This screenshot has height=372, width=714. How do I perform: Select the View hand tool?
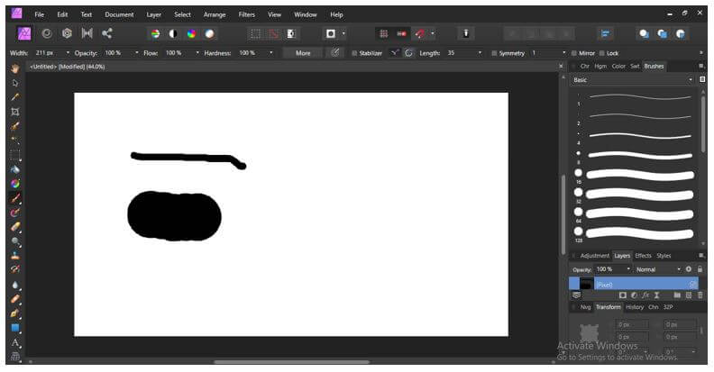pyautogui.click(x=15, y=69)
